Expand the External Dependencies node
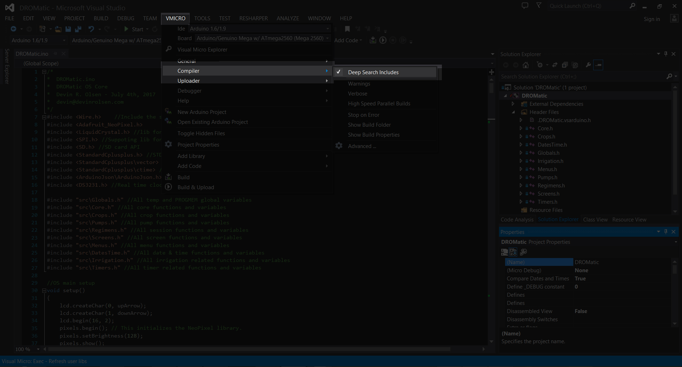The width and height of the screenshot is (682, 367). (x=513, y=104)
